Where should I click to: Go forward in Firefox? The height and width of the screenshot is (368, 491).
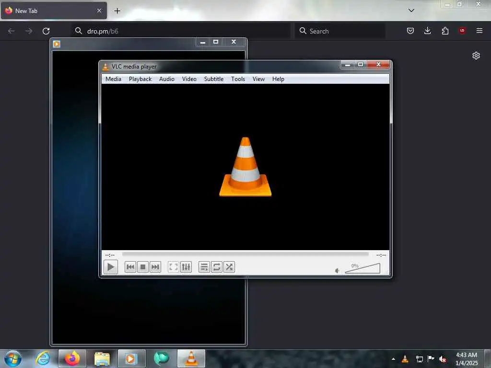click(29, 31)
